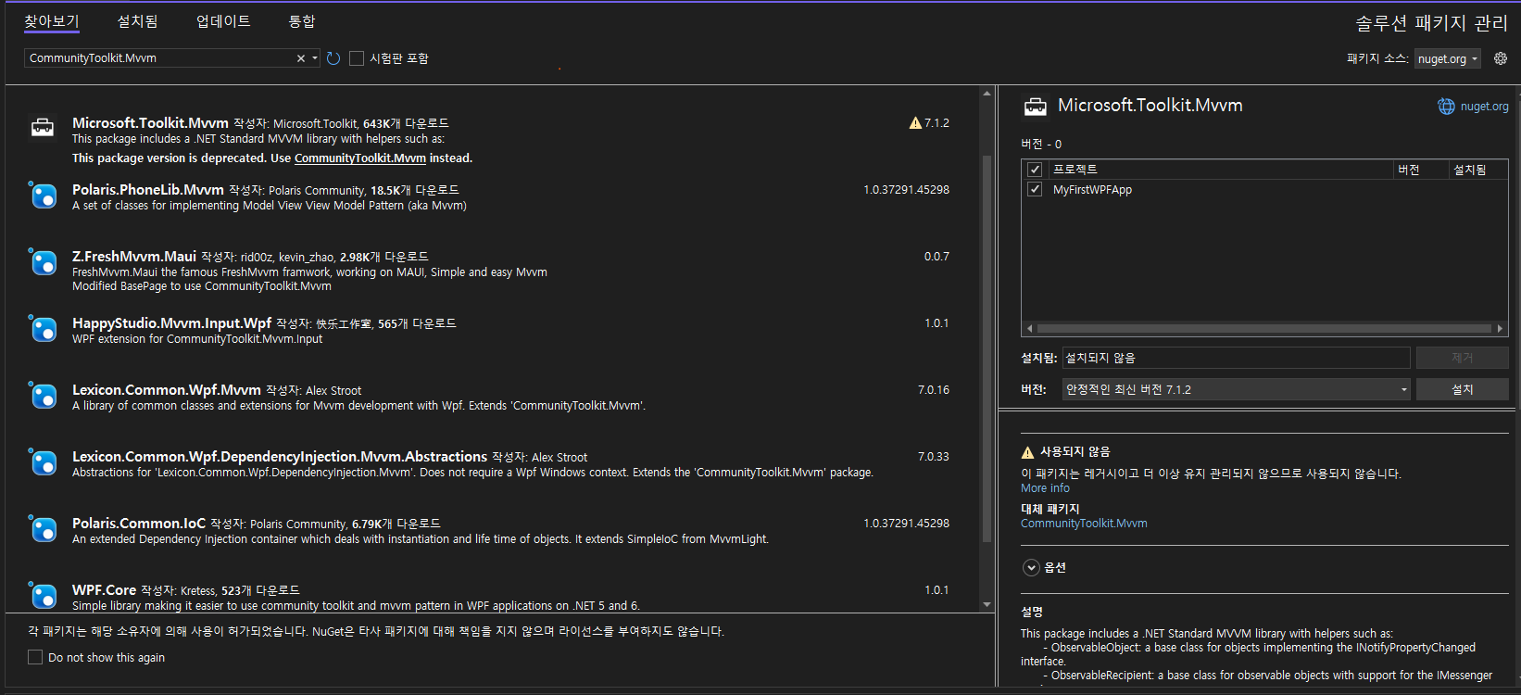Viewport: 1521px width, 695px height.
Task: Open the nuget.org link in detail header
Action: (x=1484, y=107)
